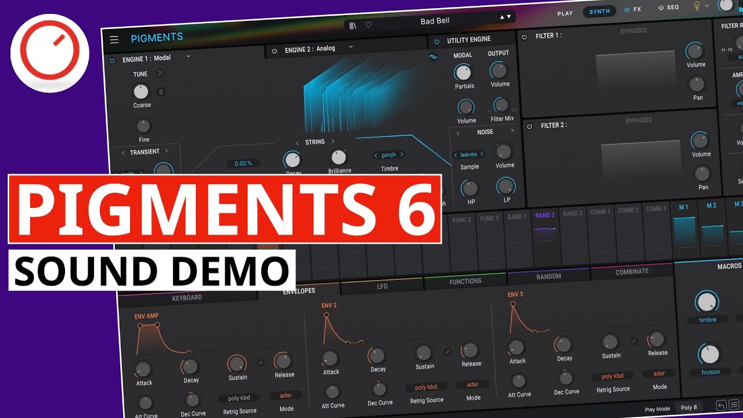This screenshot has height=418, width=743.
Task: Click the undo arrow icon near Poly 8
Action: pyautogui.click(x=721, y=405)
